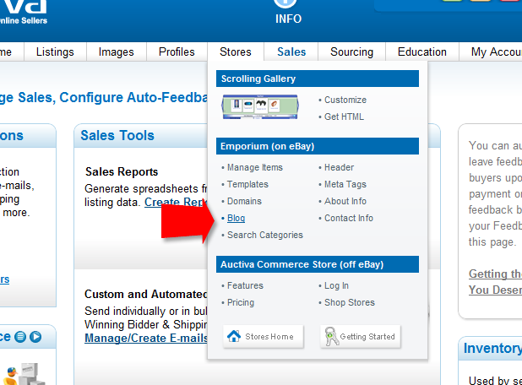The image size is (522, 385).
Task: Click the Auctiva Commerce Store header
Action: pos(318,264)
